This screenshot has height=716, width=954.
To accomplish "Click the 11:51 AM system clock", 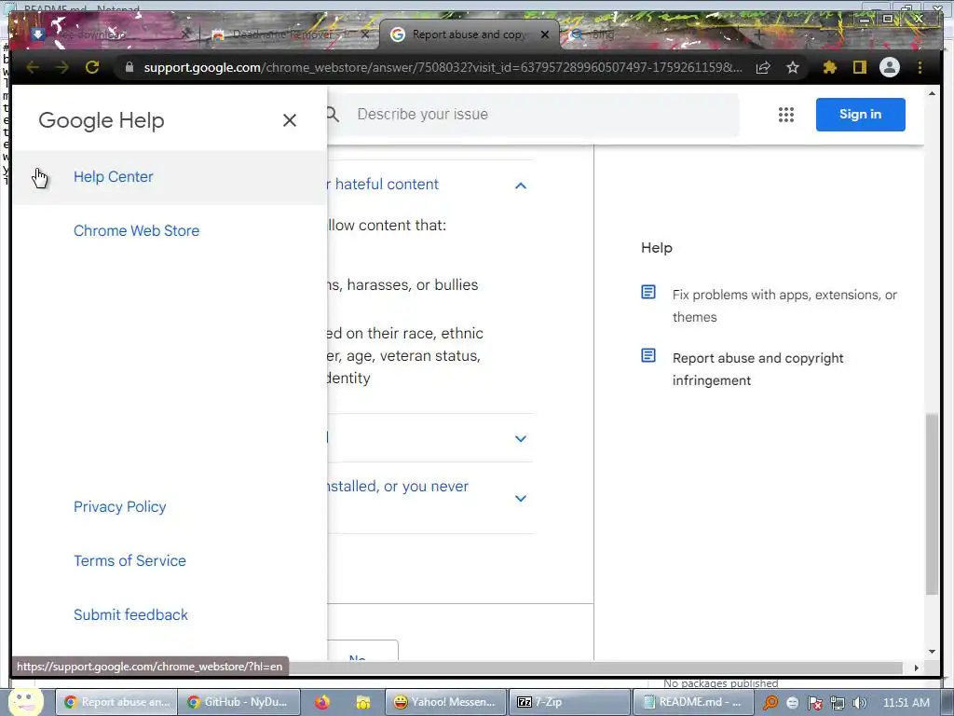I will pyautogui.click(x=906, y=703).
